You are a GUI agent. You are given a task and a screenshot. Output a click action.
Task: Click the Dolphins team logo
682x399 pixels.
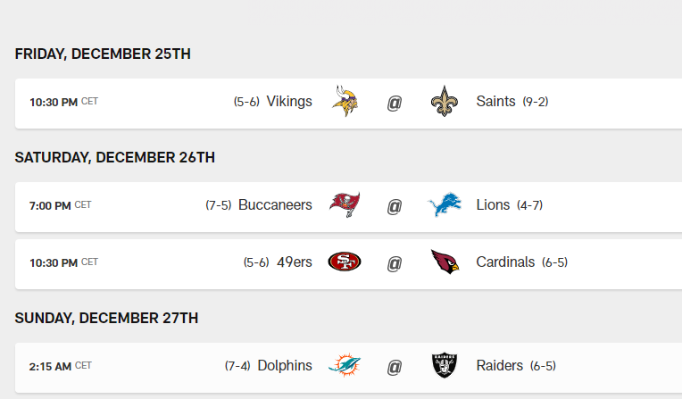pyautogui.click(x=345, y=366)
